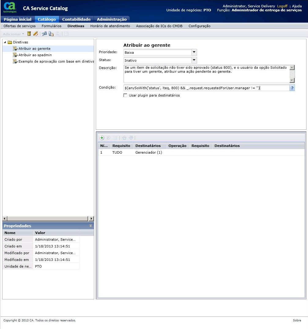Screen dimensions: 308x329
Task: Click the condition help question mark icon
Action: click(x=292, y=88)
